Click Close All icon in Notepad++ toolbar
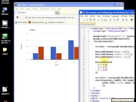This screenshot has height=102, width=136. point(102,20)
